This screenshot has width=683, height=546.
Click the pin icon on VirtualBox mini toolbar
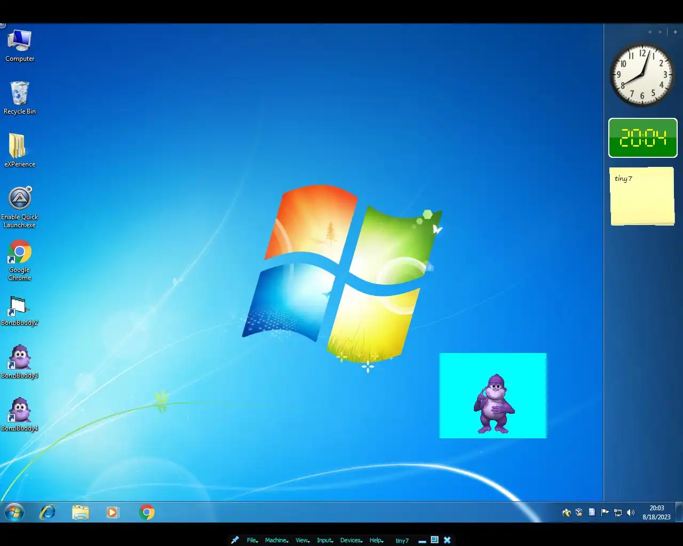pyautogui.click(x=235, y=540)
